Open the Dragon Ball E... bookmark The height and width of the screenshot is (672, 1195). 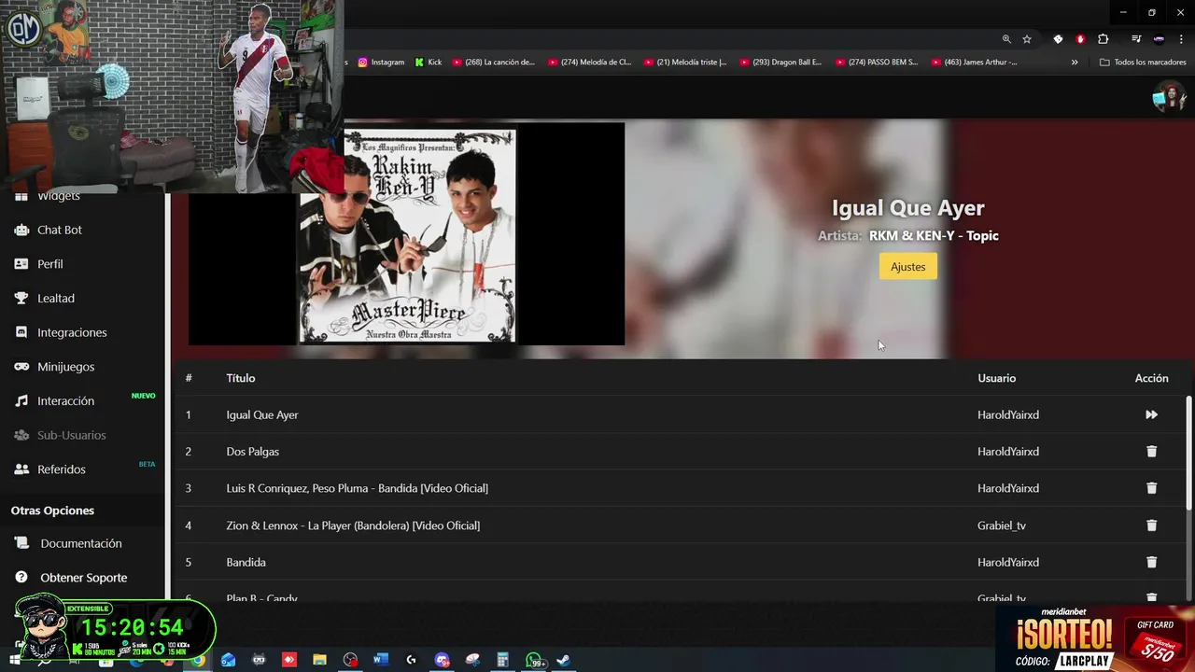click(780, 63)
